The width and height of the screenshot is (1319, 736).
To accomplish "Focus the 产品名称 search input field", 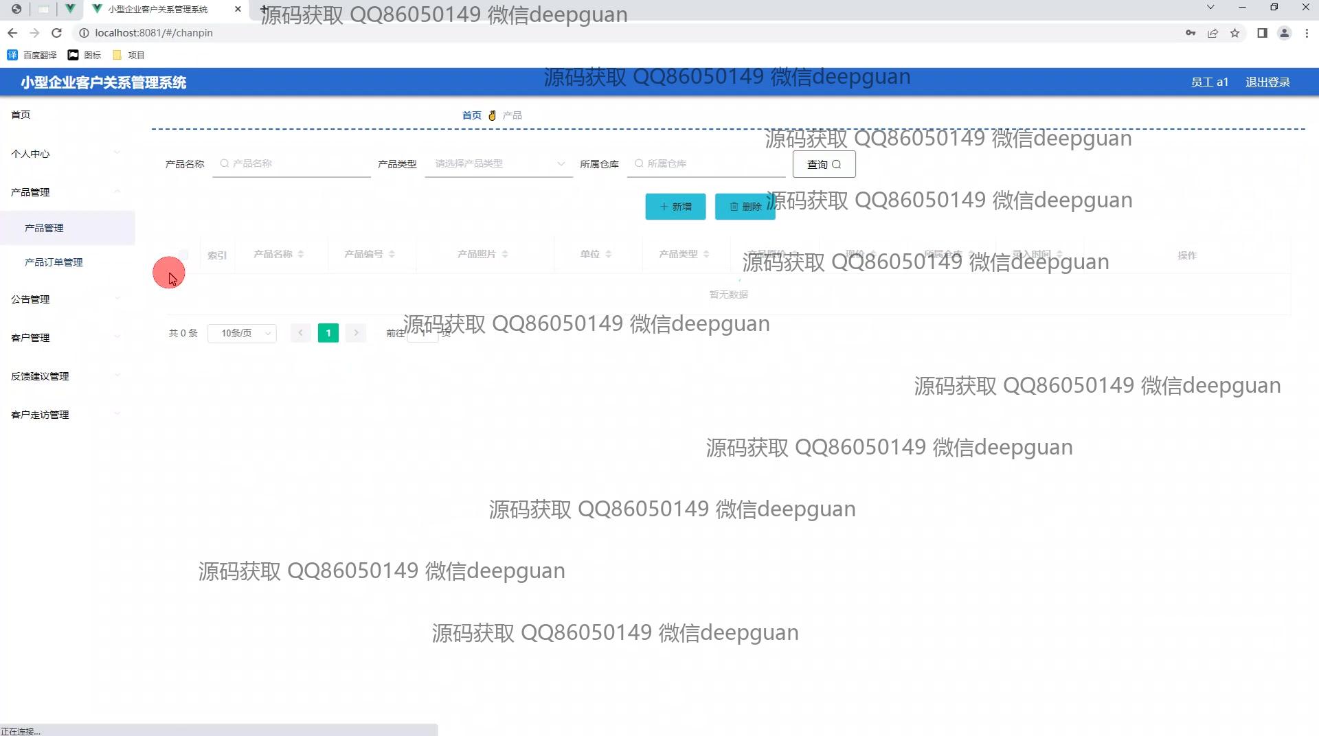I will coord(297,163).
